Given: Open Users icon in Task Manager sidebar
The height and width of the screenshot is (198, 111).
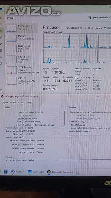Looking at the screenshot, I should click(x=1, y=51).
